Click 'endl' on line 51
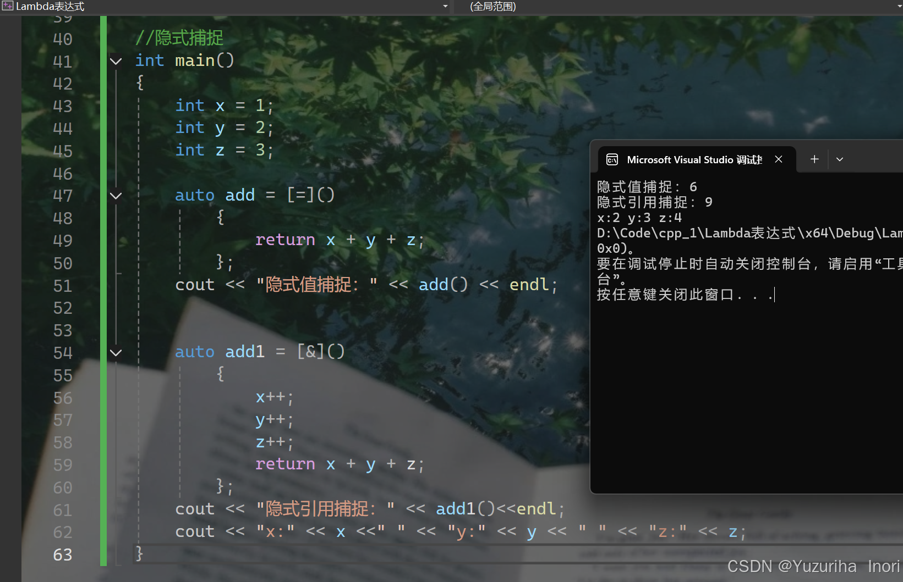Screen dimensions: 903x582 click(x=529, y=285)
